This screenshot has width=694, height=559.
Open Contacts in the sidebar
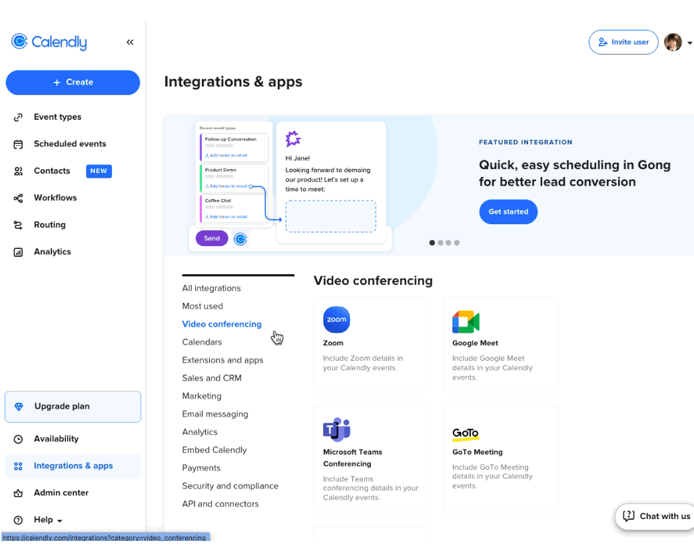click(x=52, y=171)
